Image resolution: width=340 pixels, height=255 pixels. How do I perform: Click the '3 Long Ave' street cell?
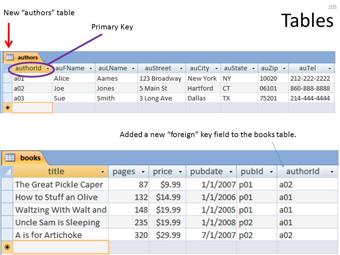(x=162, y=98)
